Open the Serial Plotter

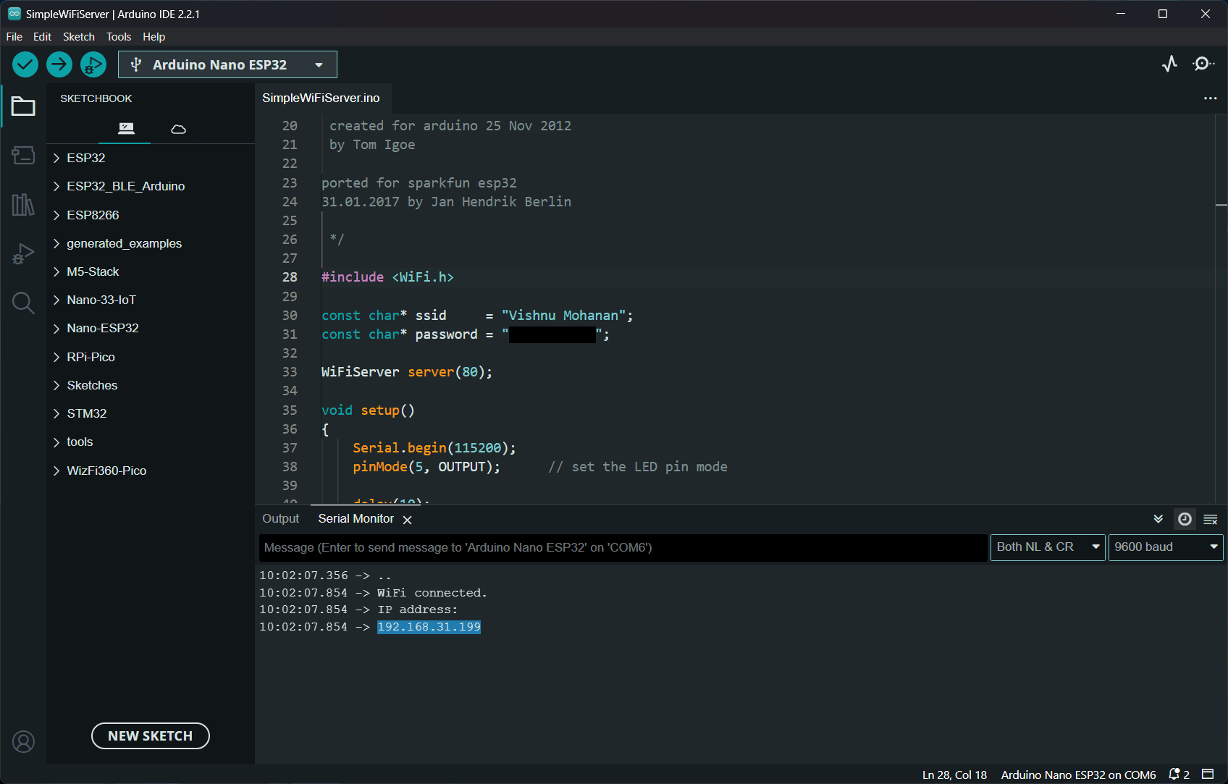coord(1169,64)
